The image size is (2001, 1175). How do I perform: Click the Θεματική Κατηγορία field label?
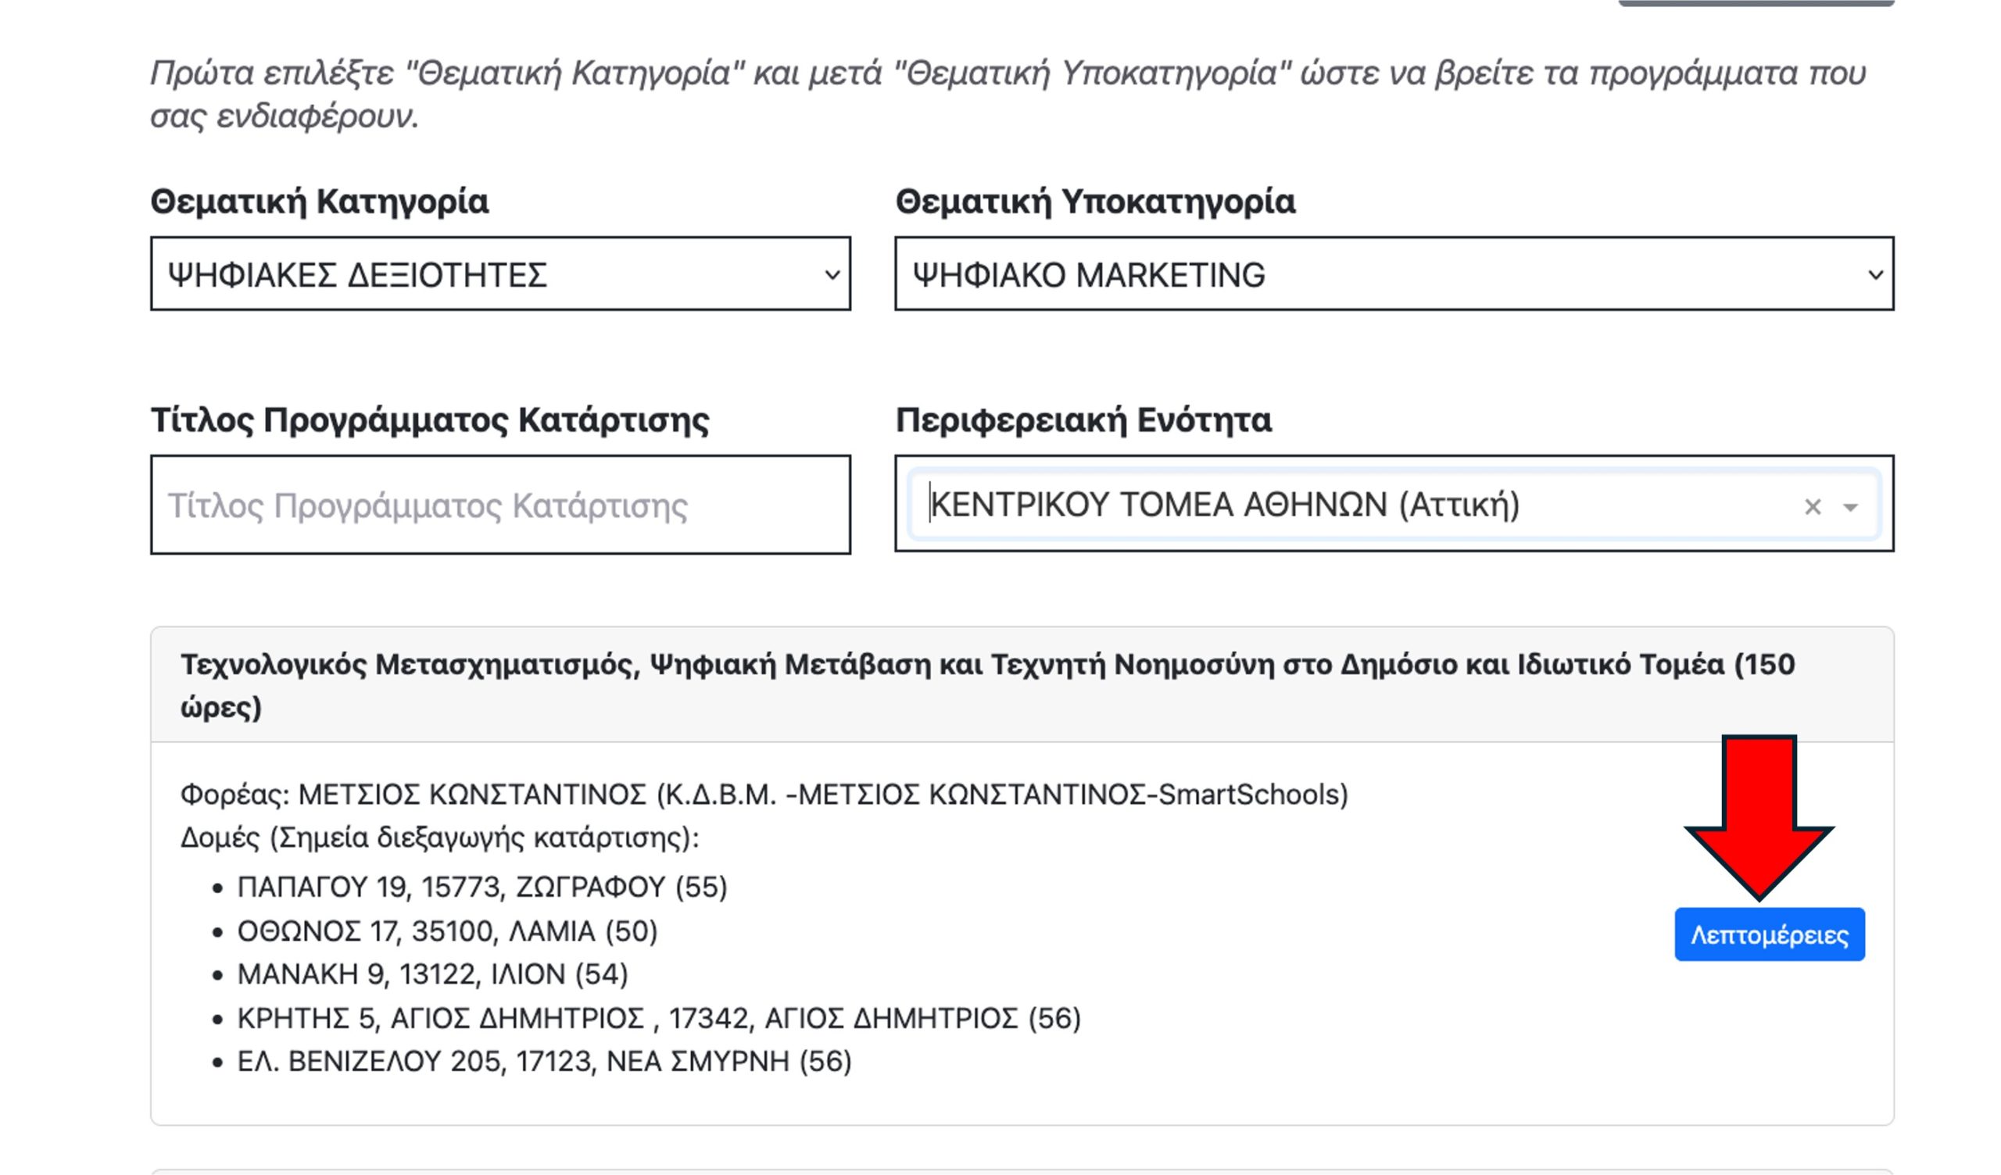[319, 202]
